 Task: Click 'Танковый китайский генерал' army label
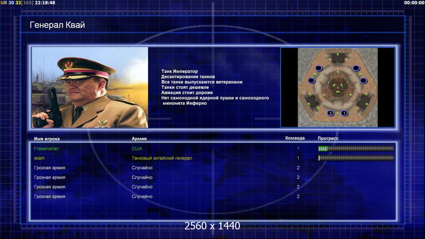162,158
